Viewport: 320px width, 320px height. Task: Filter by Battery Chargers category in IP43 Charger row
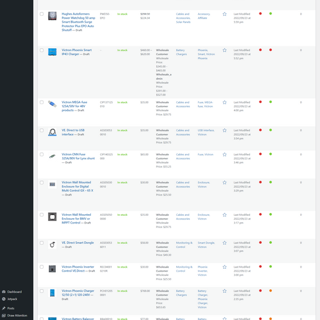[x=181, y=52]
